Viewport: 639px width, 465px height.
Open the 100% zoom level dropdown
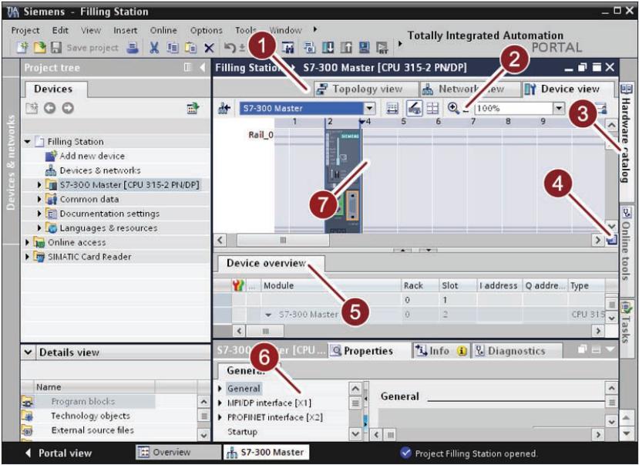coord(559,109)
